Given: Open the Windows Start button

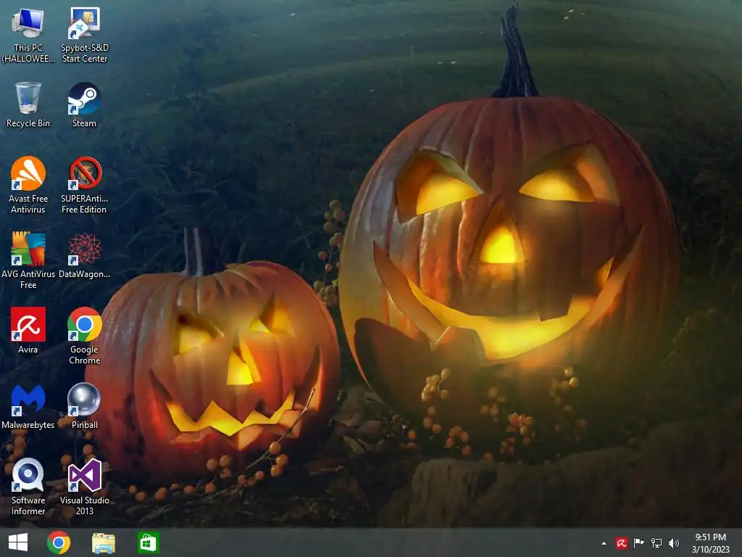Looking at the screenshot, I should click(18, 542).
